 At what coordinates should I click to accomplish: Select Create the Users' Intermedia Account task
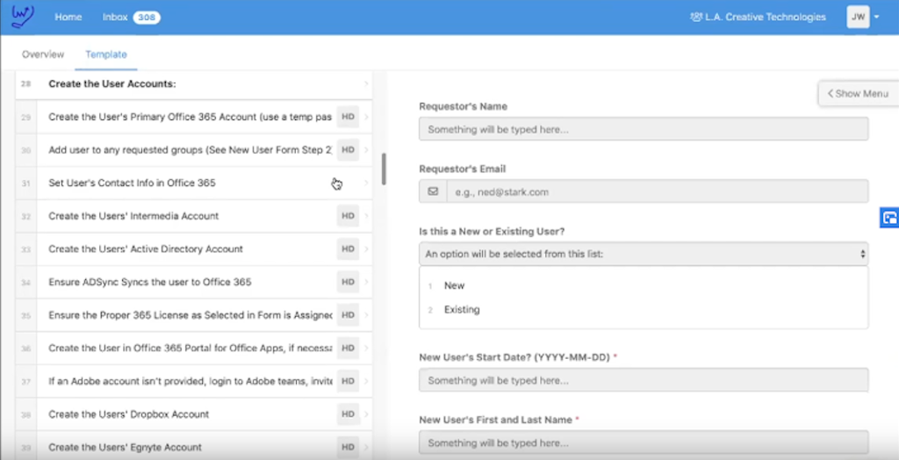click(x=194, y=216)
